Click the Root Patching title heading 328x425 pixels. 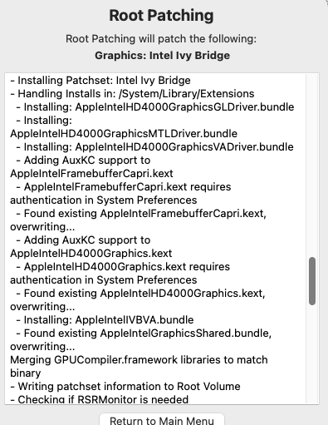click(x=161, y=16)
